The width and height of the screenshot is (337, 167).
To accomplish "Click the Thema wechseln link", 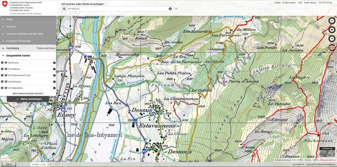I will click(46, 48).
